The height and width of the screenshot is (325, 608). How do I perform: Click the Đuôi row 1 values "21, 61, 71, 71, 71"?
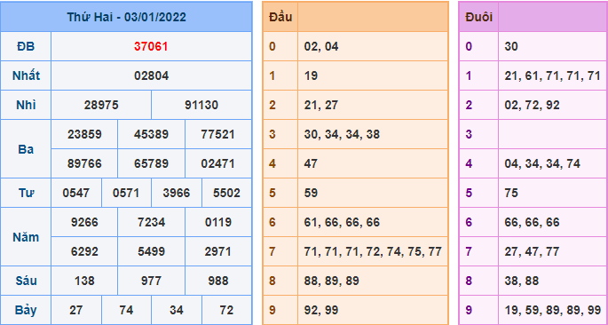553,75
